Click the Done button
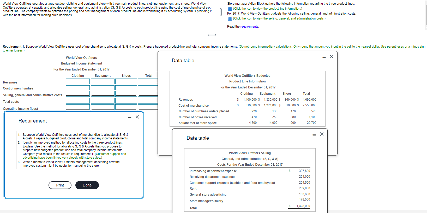The height and width of the screenshot is (213, 427). coord(87,185)
